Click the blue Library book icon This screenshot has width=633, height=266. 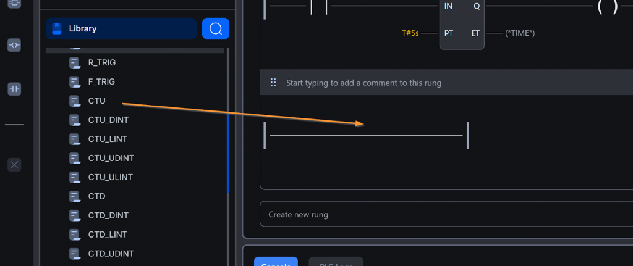point(57,28)
